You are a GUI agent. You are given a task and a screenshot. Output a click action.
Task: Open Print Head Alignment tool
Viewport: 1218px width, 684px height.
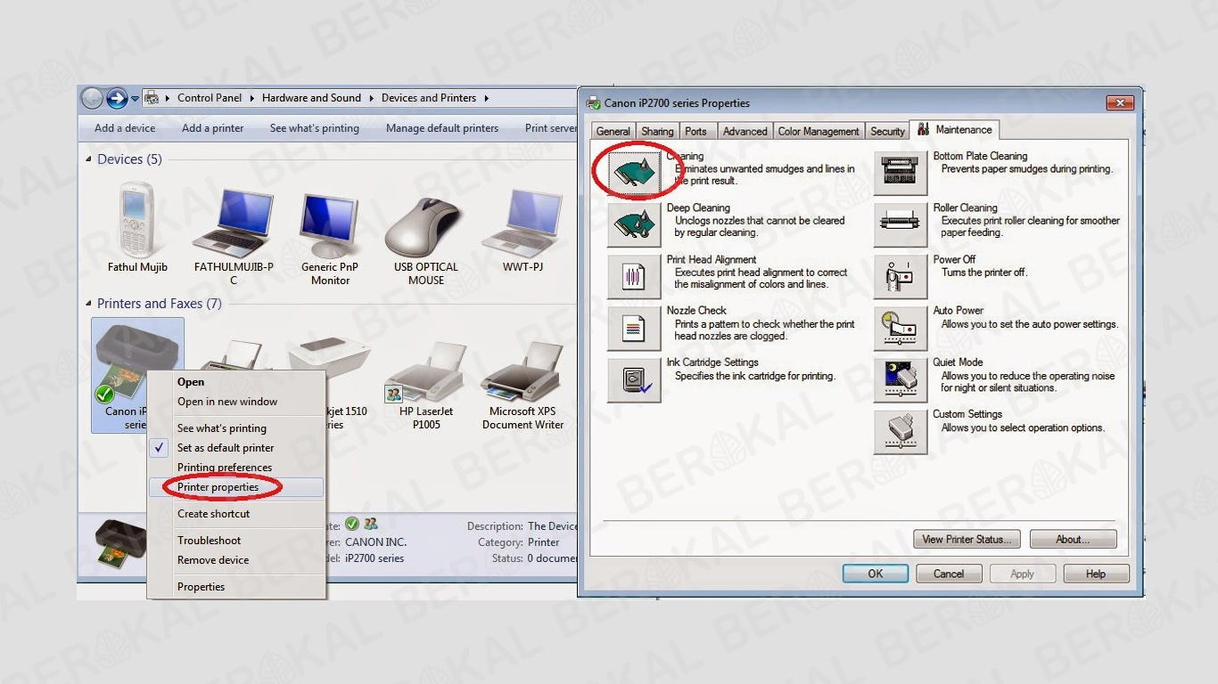click(x=634, y=276)
